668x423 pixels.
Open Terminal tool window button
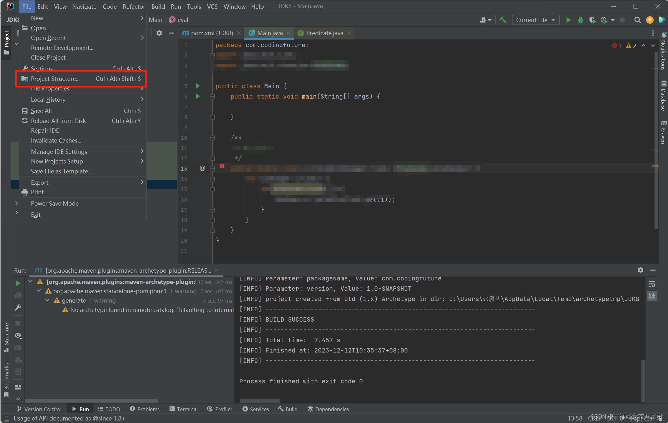click(x=184, y=409)
